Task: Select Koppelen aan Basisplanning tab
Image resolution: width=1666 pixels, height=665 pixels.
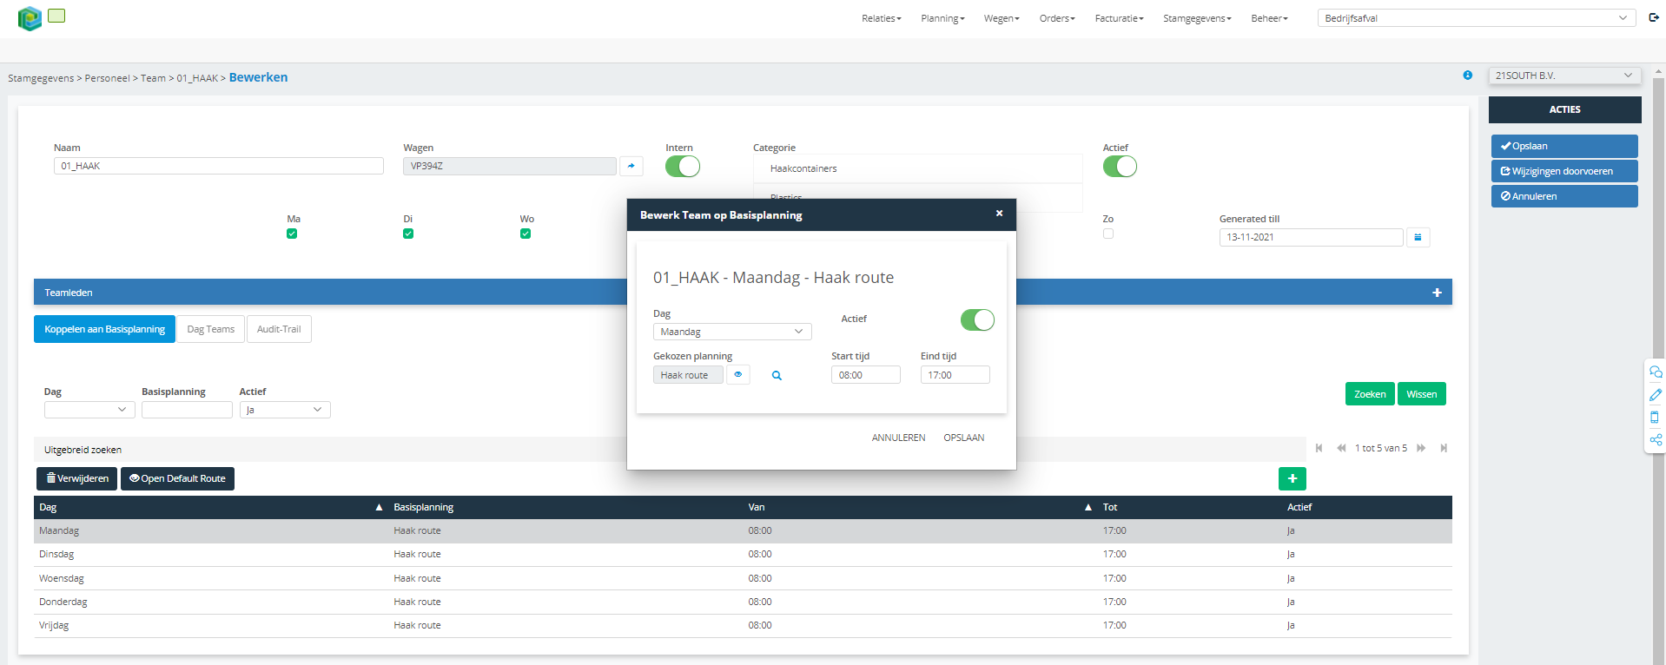Action: pyautogui.click(x=104, y=329)
